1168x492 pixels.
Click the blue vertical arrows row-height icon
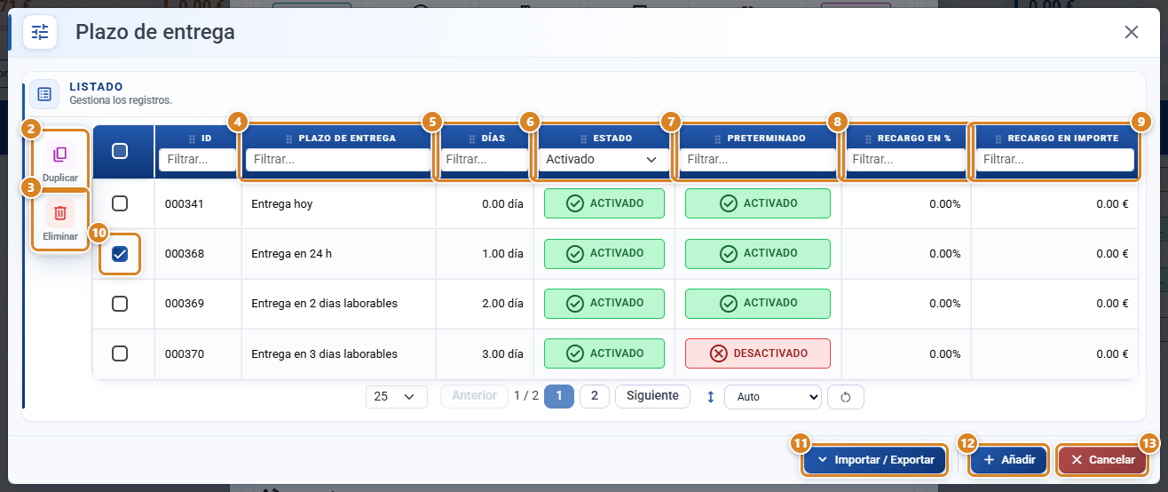710,397
